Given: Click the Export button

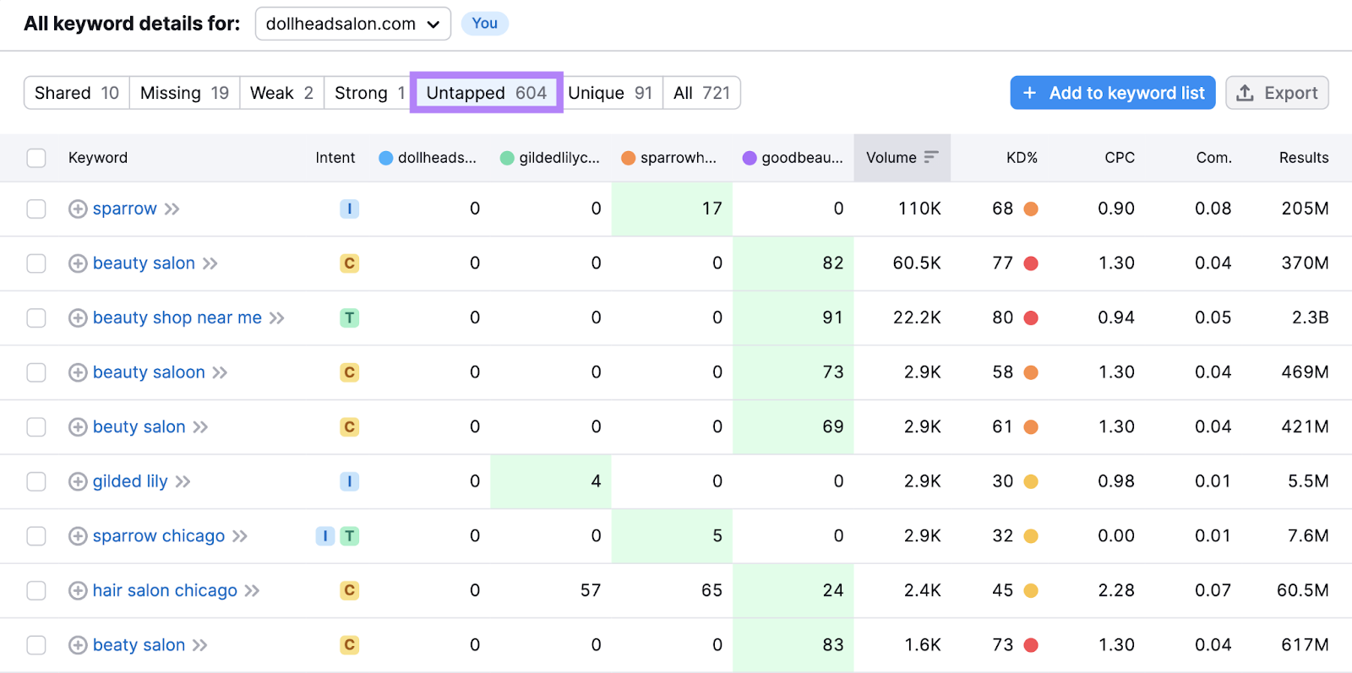Looking at the screenshot, I should tap(1277, 93).
